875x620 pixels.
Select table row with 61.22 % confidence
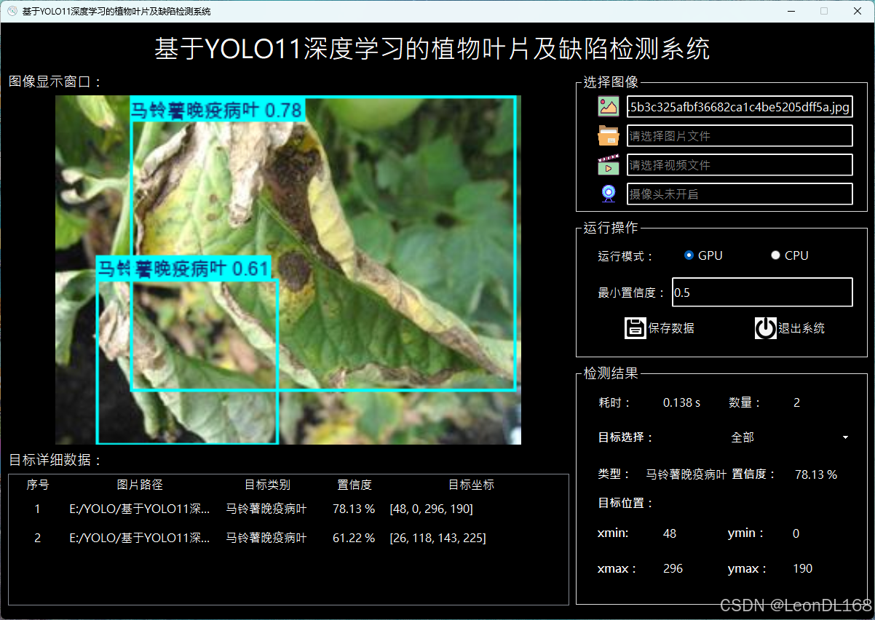288,538
